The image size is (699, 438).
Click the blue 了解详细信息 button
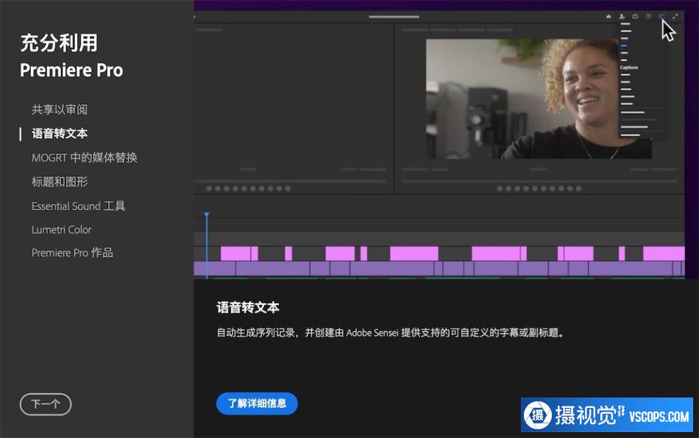click(x=257, y=403)
